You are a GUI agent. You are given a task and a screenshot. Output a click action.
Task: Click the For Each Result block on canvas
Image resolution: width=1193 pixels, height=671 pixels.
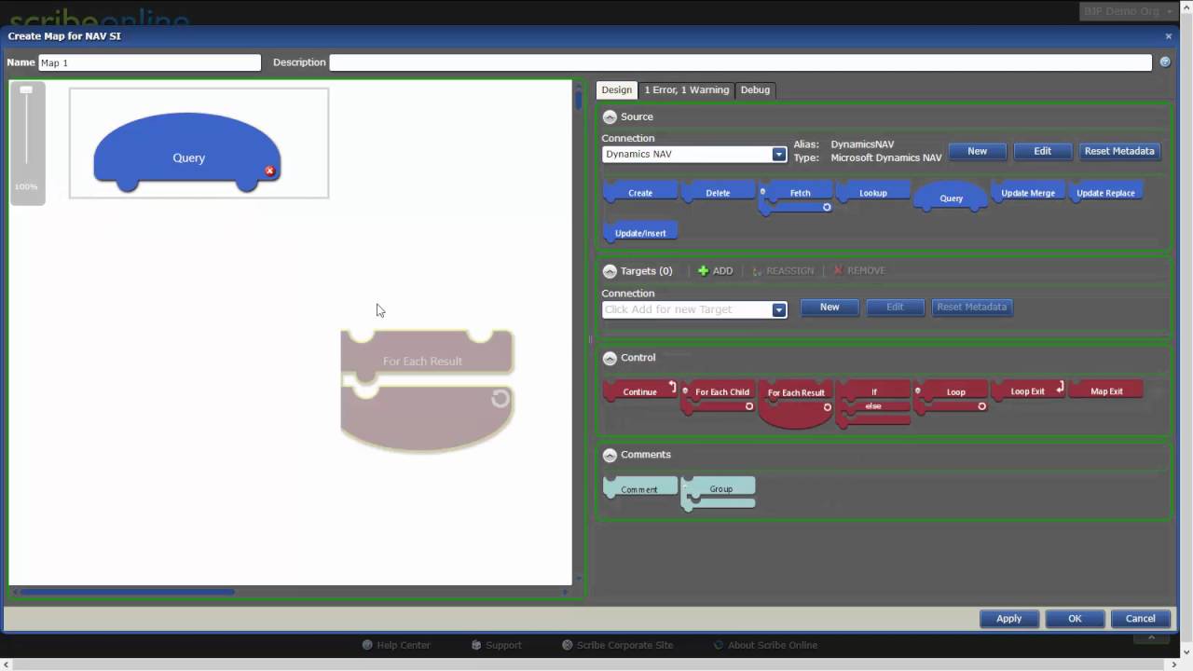pyautogui.click(x=427, y=390)
